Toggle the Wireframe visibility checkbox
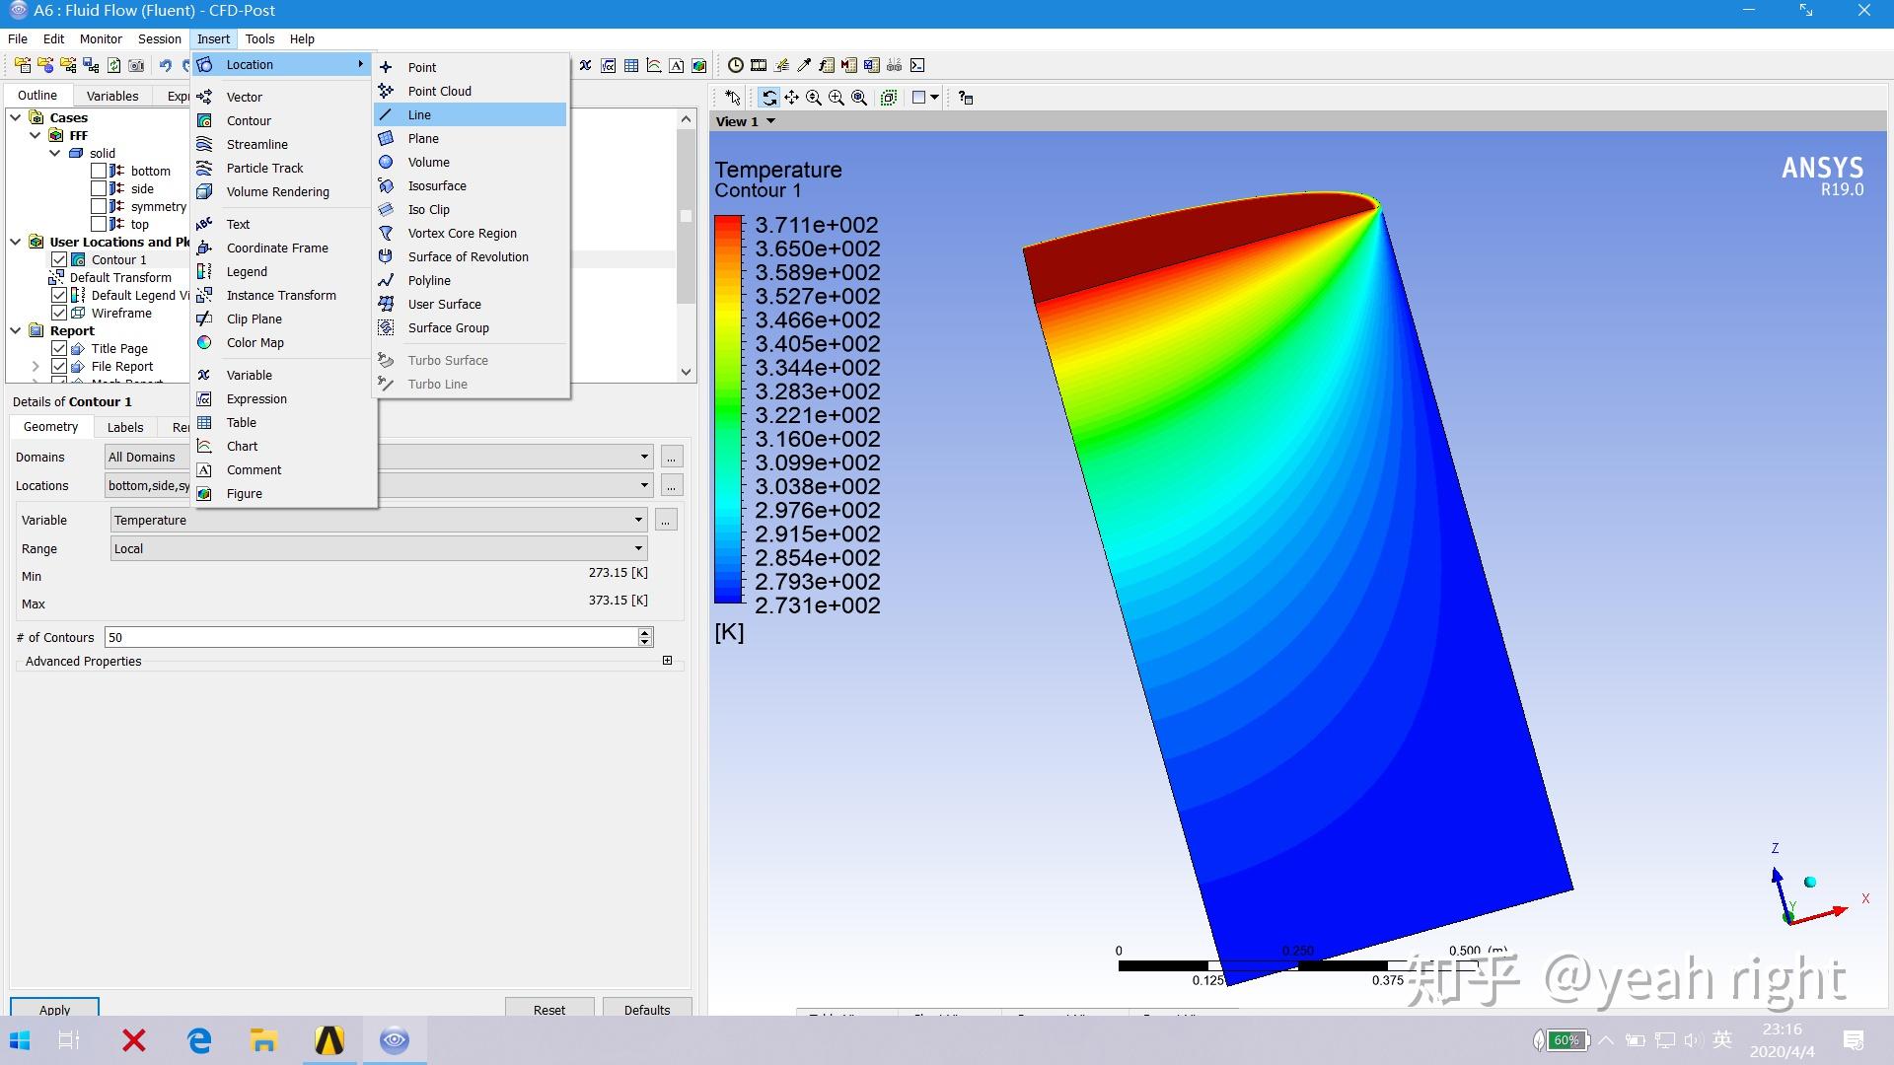 (59, 313)
